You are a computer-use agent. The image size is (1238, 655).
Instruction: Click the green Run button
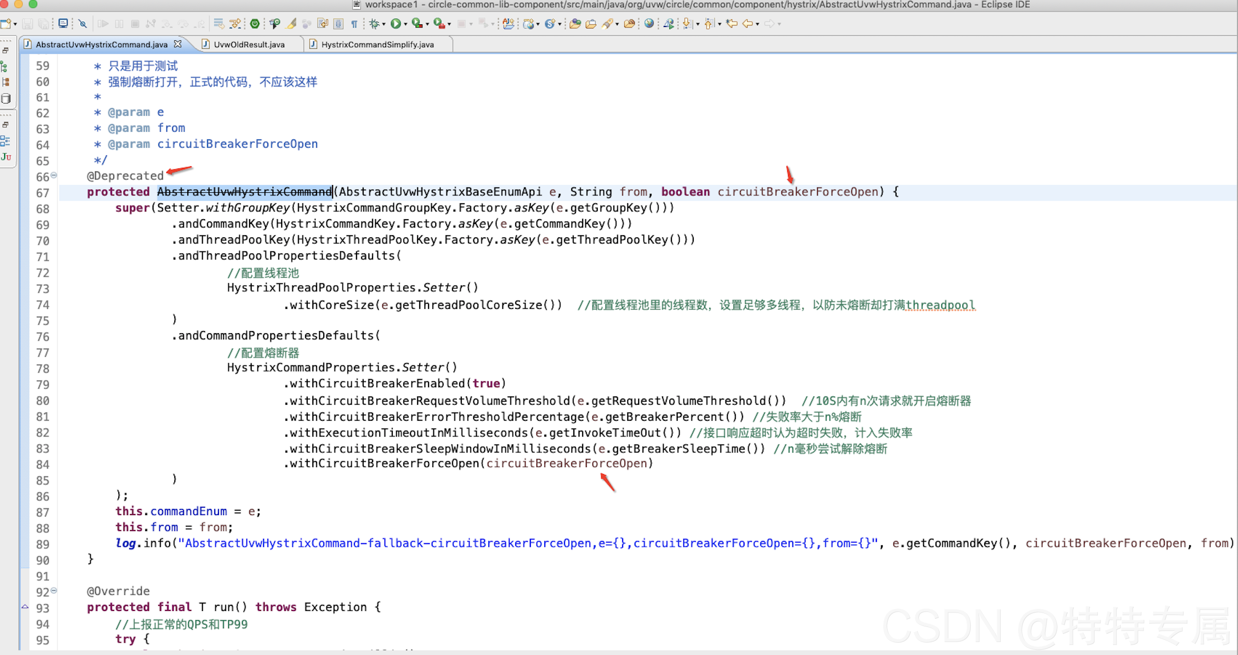[x=396, y=23]
